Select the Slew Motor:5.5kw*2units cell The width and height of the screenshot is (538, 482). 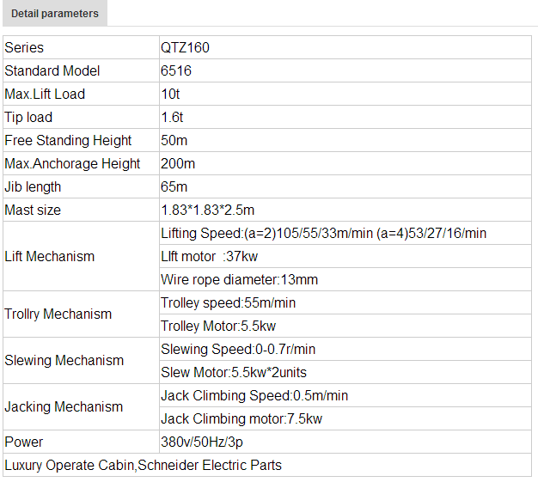[234, 372]
